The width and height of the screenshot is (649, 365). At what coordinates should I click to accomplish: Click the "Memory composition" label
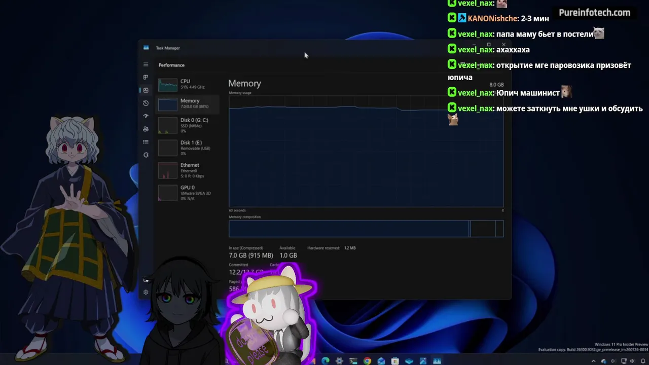tap(245, 217)
